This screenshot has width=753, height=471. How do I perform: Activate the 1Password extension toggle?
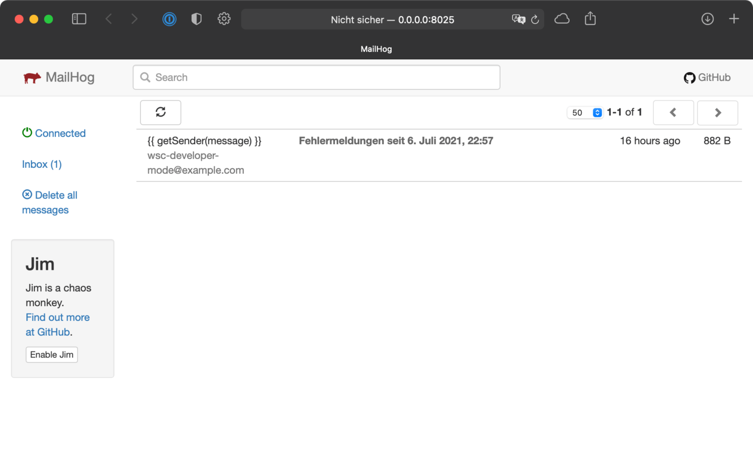[169, 19]
